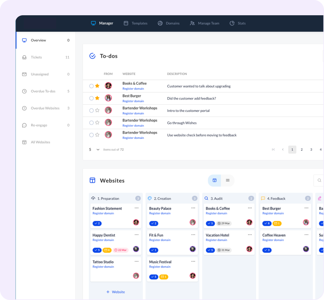Click the To-dos checkmark circle icon

92,56
